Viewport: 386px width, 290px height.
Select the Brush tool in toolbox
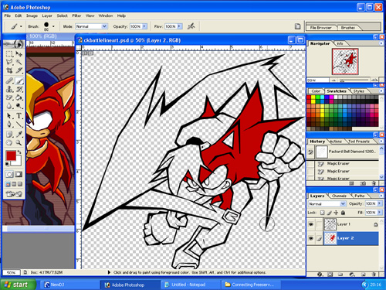point(19,81)
